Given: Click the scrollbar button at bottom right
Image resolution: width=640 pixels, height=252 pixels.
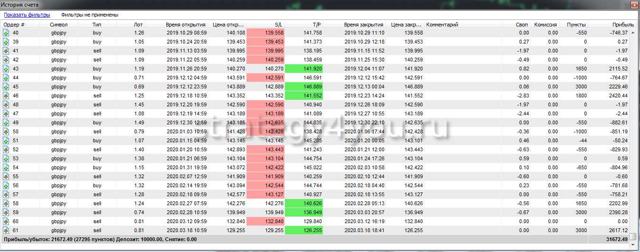Looking at the screenshot, I should tap(632, 236).
